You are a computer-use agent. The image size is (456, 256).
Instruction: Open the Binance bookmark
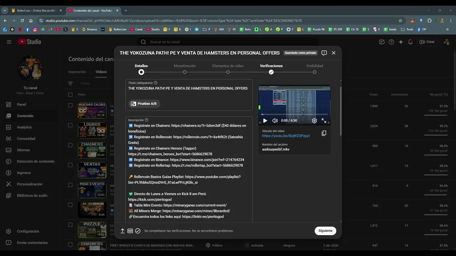(x=89, y=30)
